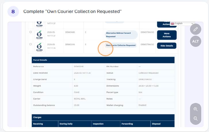Click the Collection Requested status value
This screenshot has height=132, width=209.
click(149, 73)
